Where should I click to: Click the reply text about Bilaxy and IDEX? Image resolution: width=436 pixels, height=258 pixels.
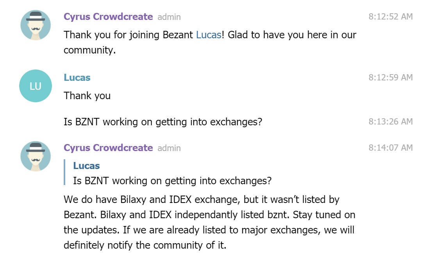coord(209,222)
